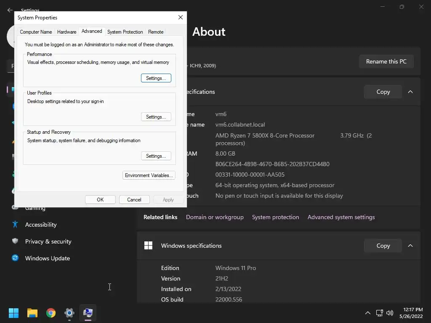
Task: Click the vm6.collabnet.local full name
Action: [240, 124]
